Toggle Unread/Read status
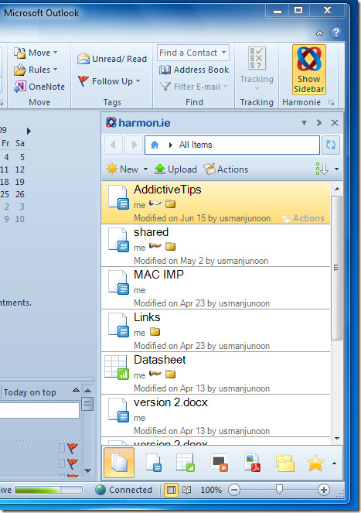 point(112,59)
